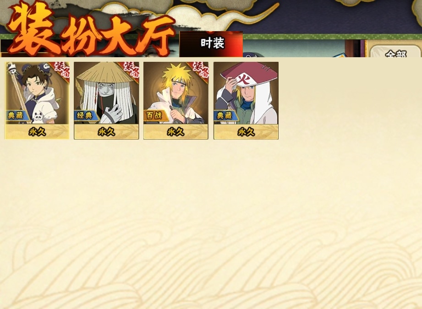This screenshot has height=309, width=422.
Task: Click the orange 百战 badge
Action: coord(155,116)
